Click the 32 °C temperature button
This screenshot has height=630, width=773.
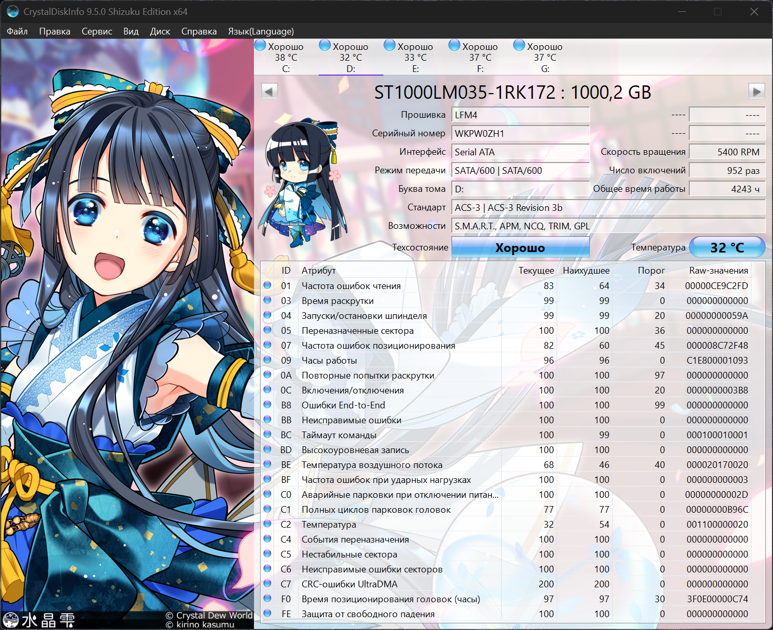(x=727, y=247)
